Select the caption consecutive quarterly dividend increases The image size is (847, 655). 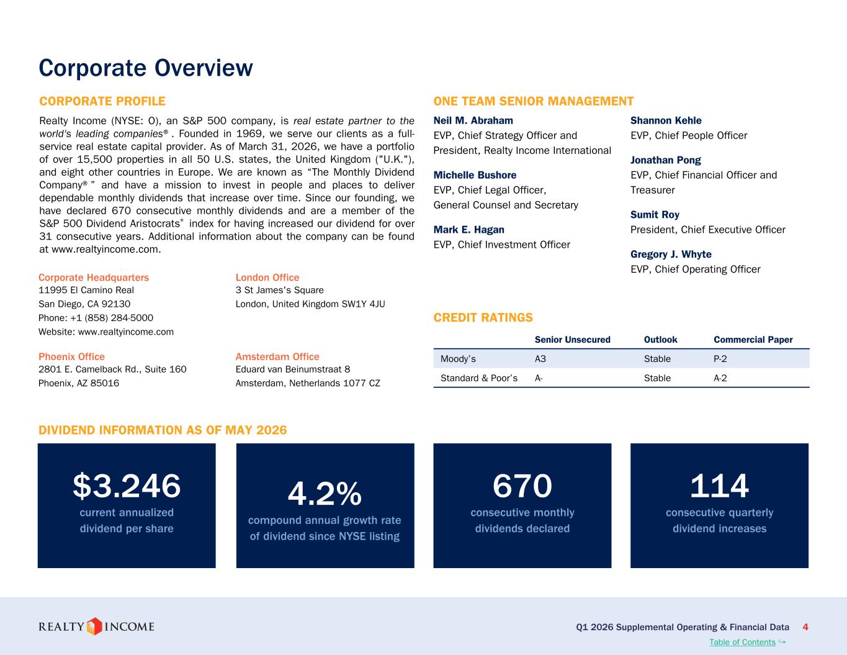point(720,520)
